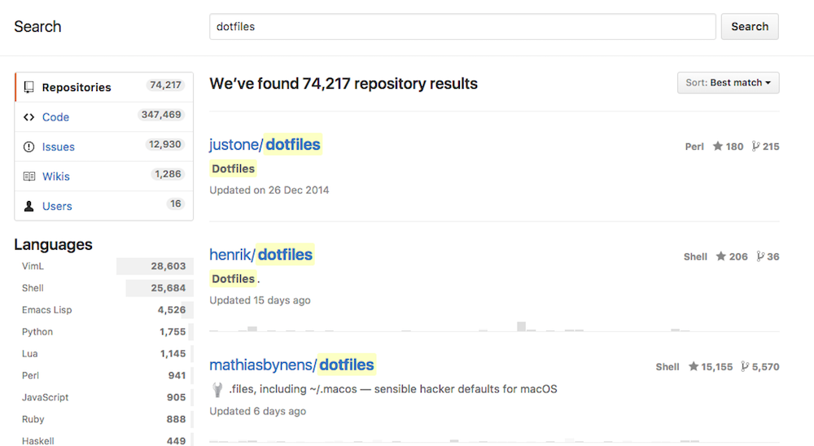814x446 pixels.
Task: Click the star icon for justone/dotfiles
Action: point(717,146)
